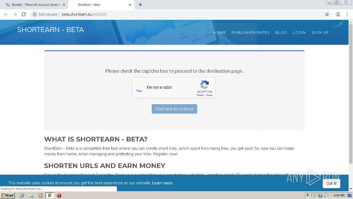Click the scrollbar down arrow
Screen dimensions: 353x199
[351, 189]
